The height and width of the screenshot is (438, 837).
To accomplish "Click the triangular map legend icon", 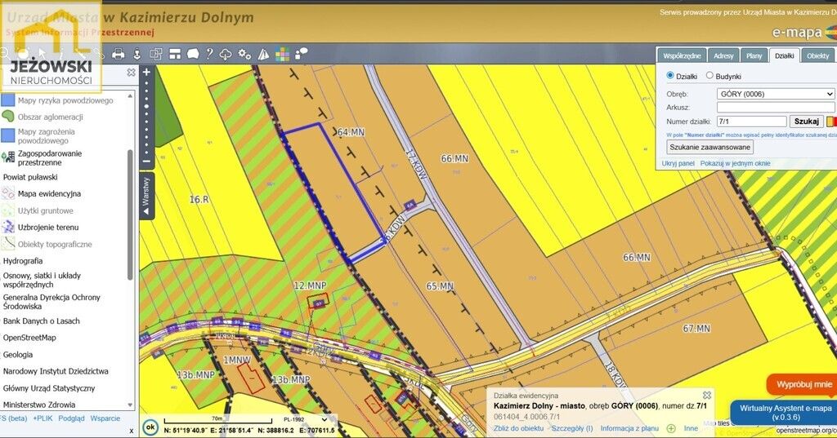I will (264, 54).
